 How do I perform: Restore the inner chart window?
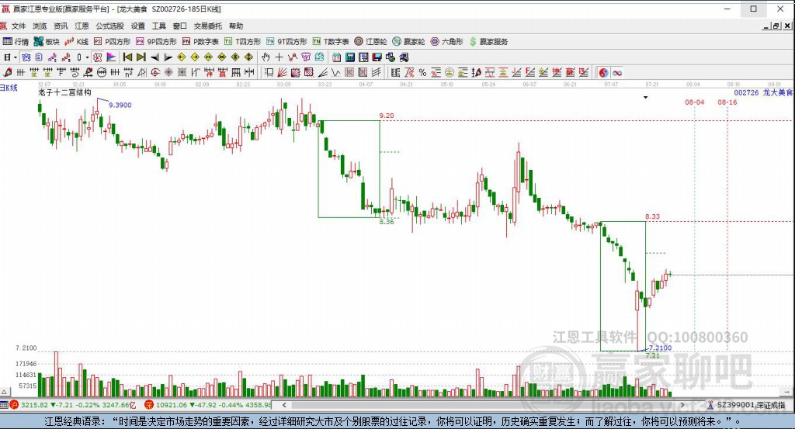tap(776, 26)
